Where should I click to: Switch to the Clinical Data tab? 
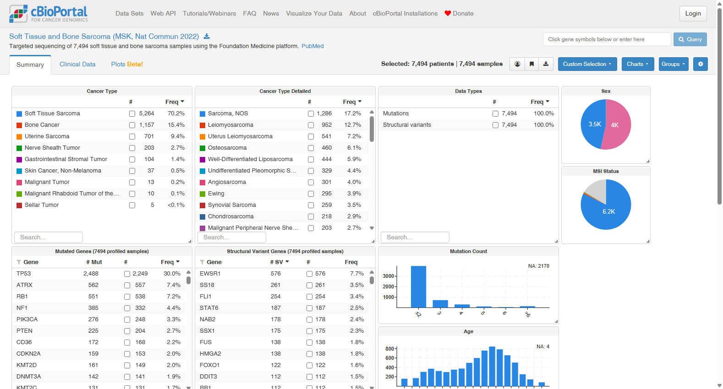click(77, 65)
